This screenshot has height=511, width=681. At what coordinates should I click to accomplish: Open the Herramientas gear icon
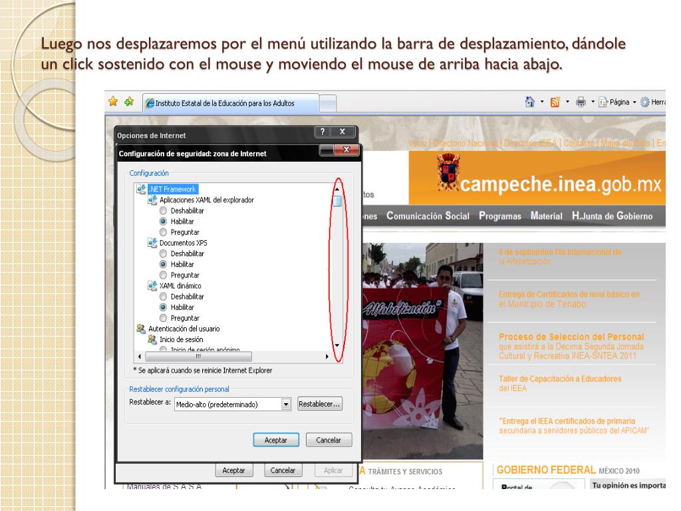(645, 102)
